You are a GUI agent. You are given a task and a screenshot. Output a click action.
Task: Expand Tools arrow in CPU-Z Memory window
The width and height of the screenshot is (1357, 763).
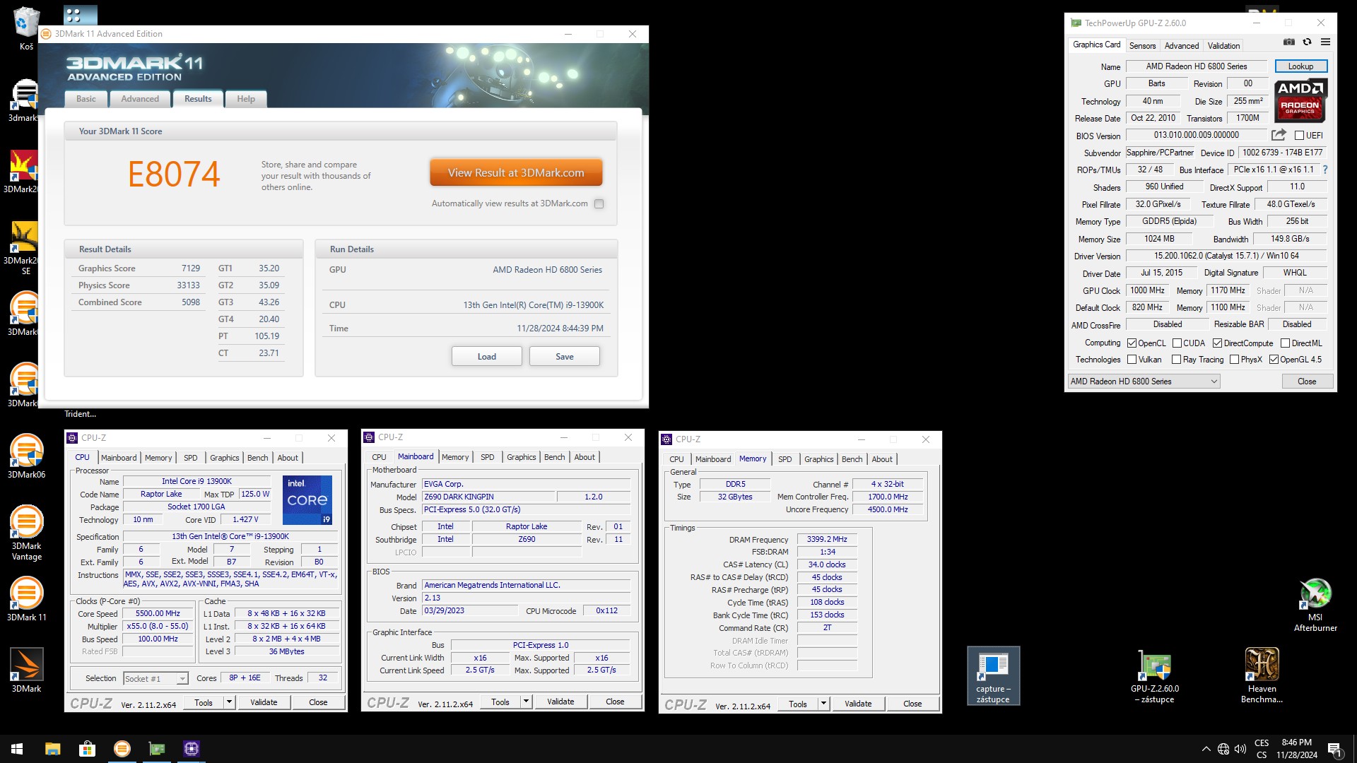[x=823, y=704]
